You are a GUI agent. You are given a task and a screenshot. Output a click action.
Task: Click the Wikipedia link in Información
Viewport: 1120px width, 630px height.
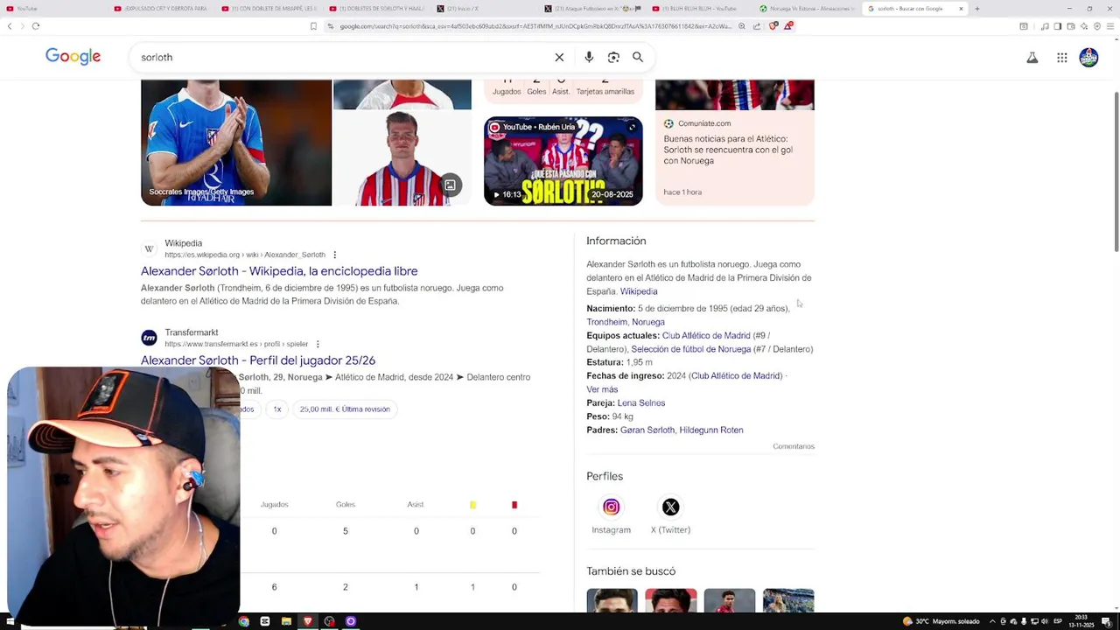[639, 291]
